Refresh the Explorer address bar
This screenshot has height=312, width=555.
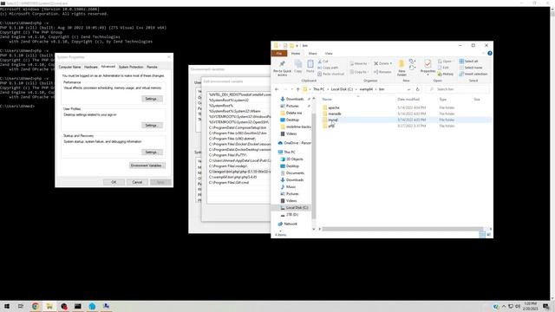417,89
